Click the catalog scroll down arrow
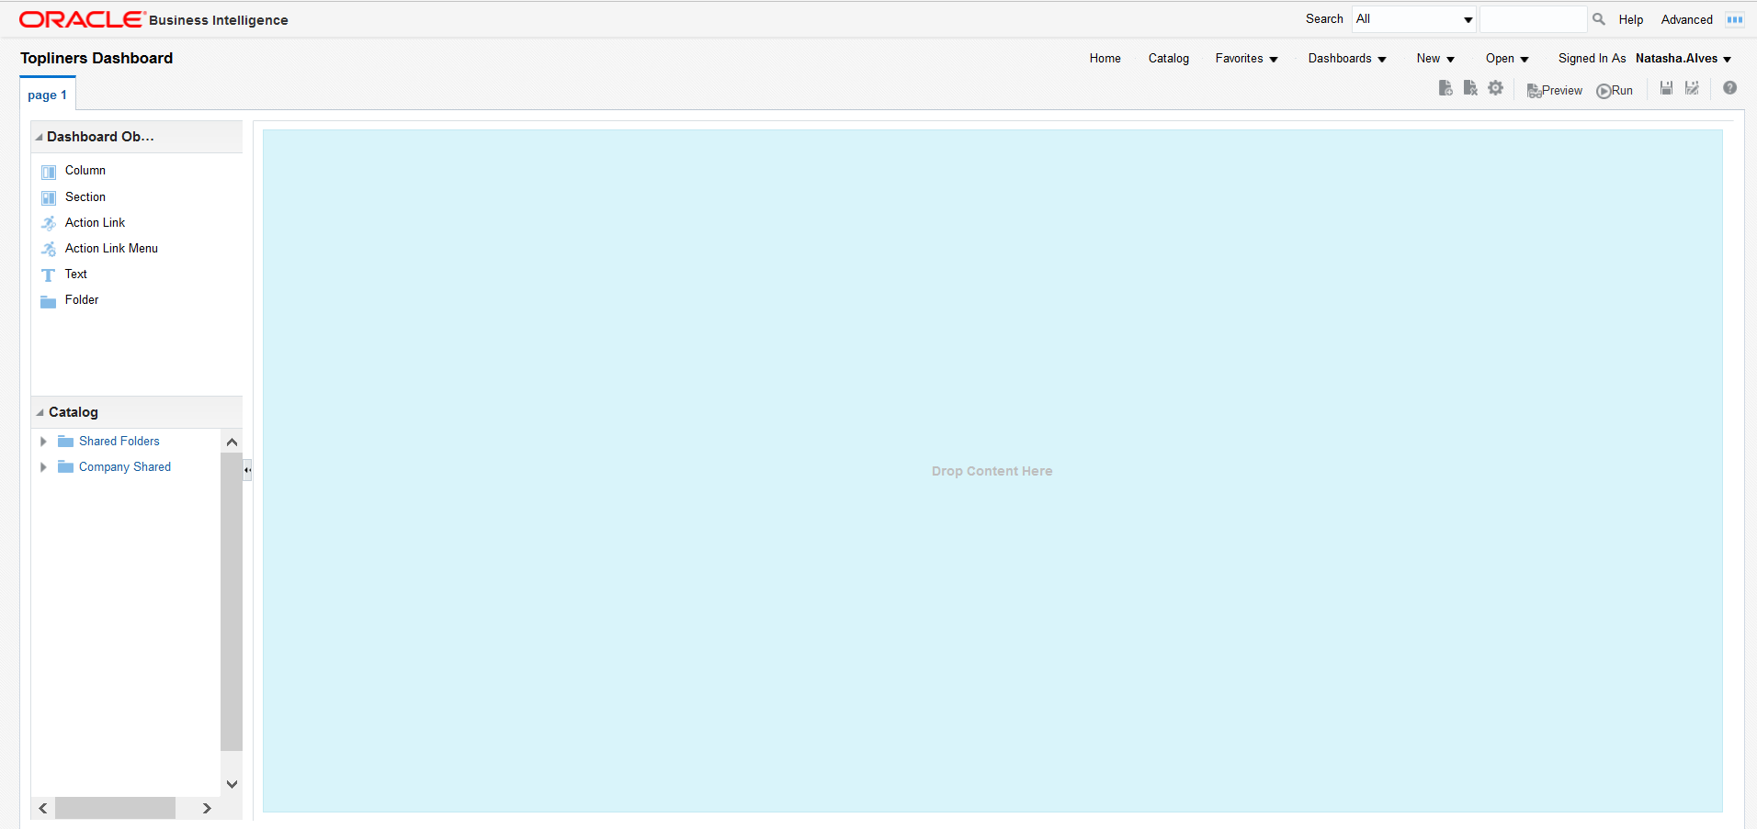This screenshot has width=1757, height=829. pos(232,784)
